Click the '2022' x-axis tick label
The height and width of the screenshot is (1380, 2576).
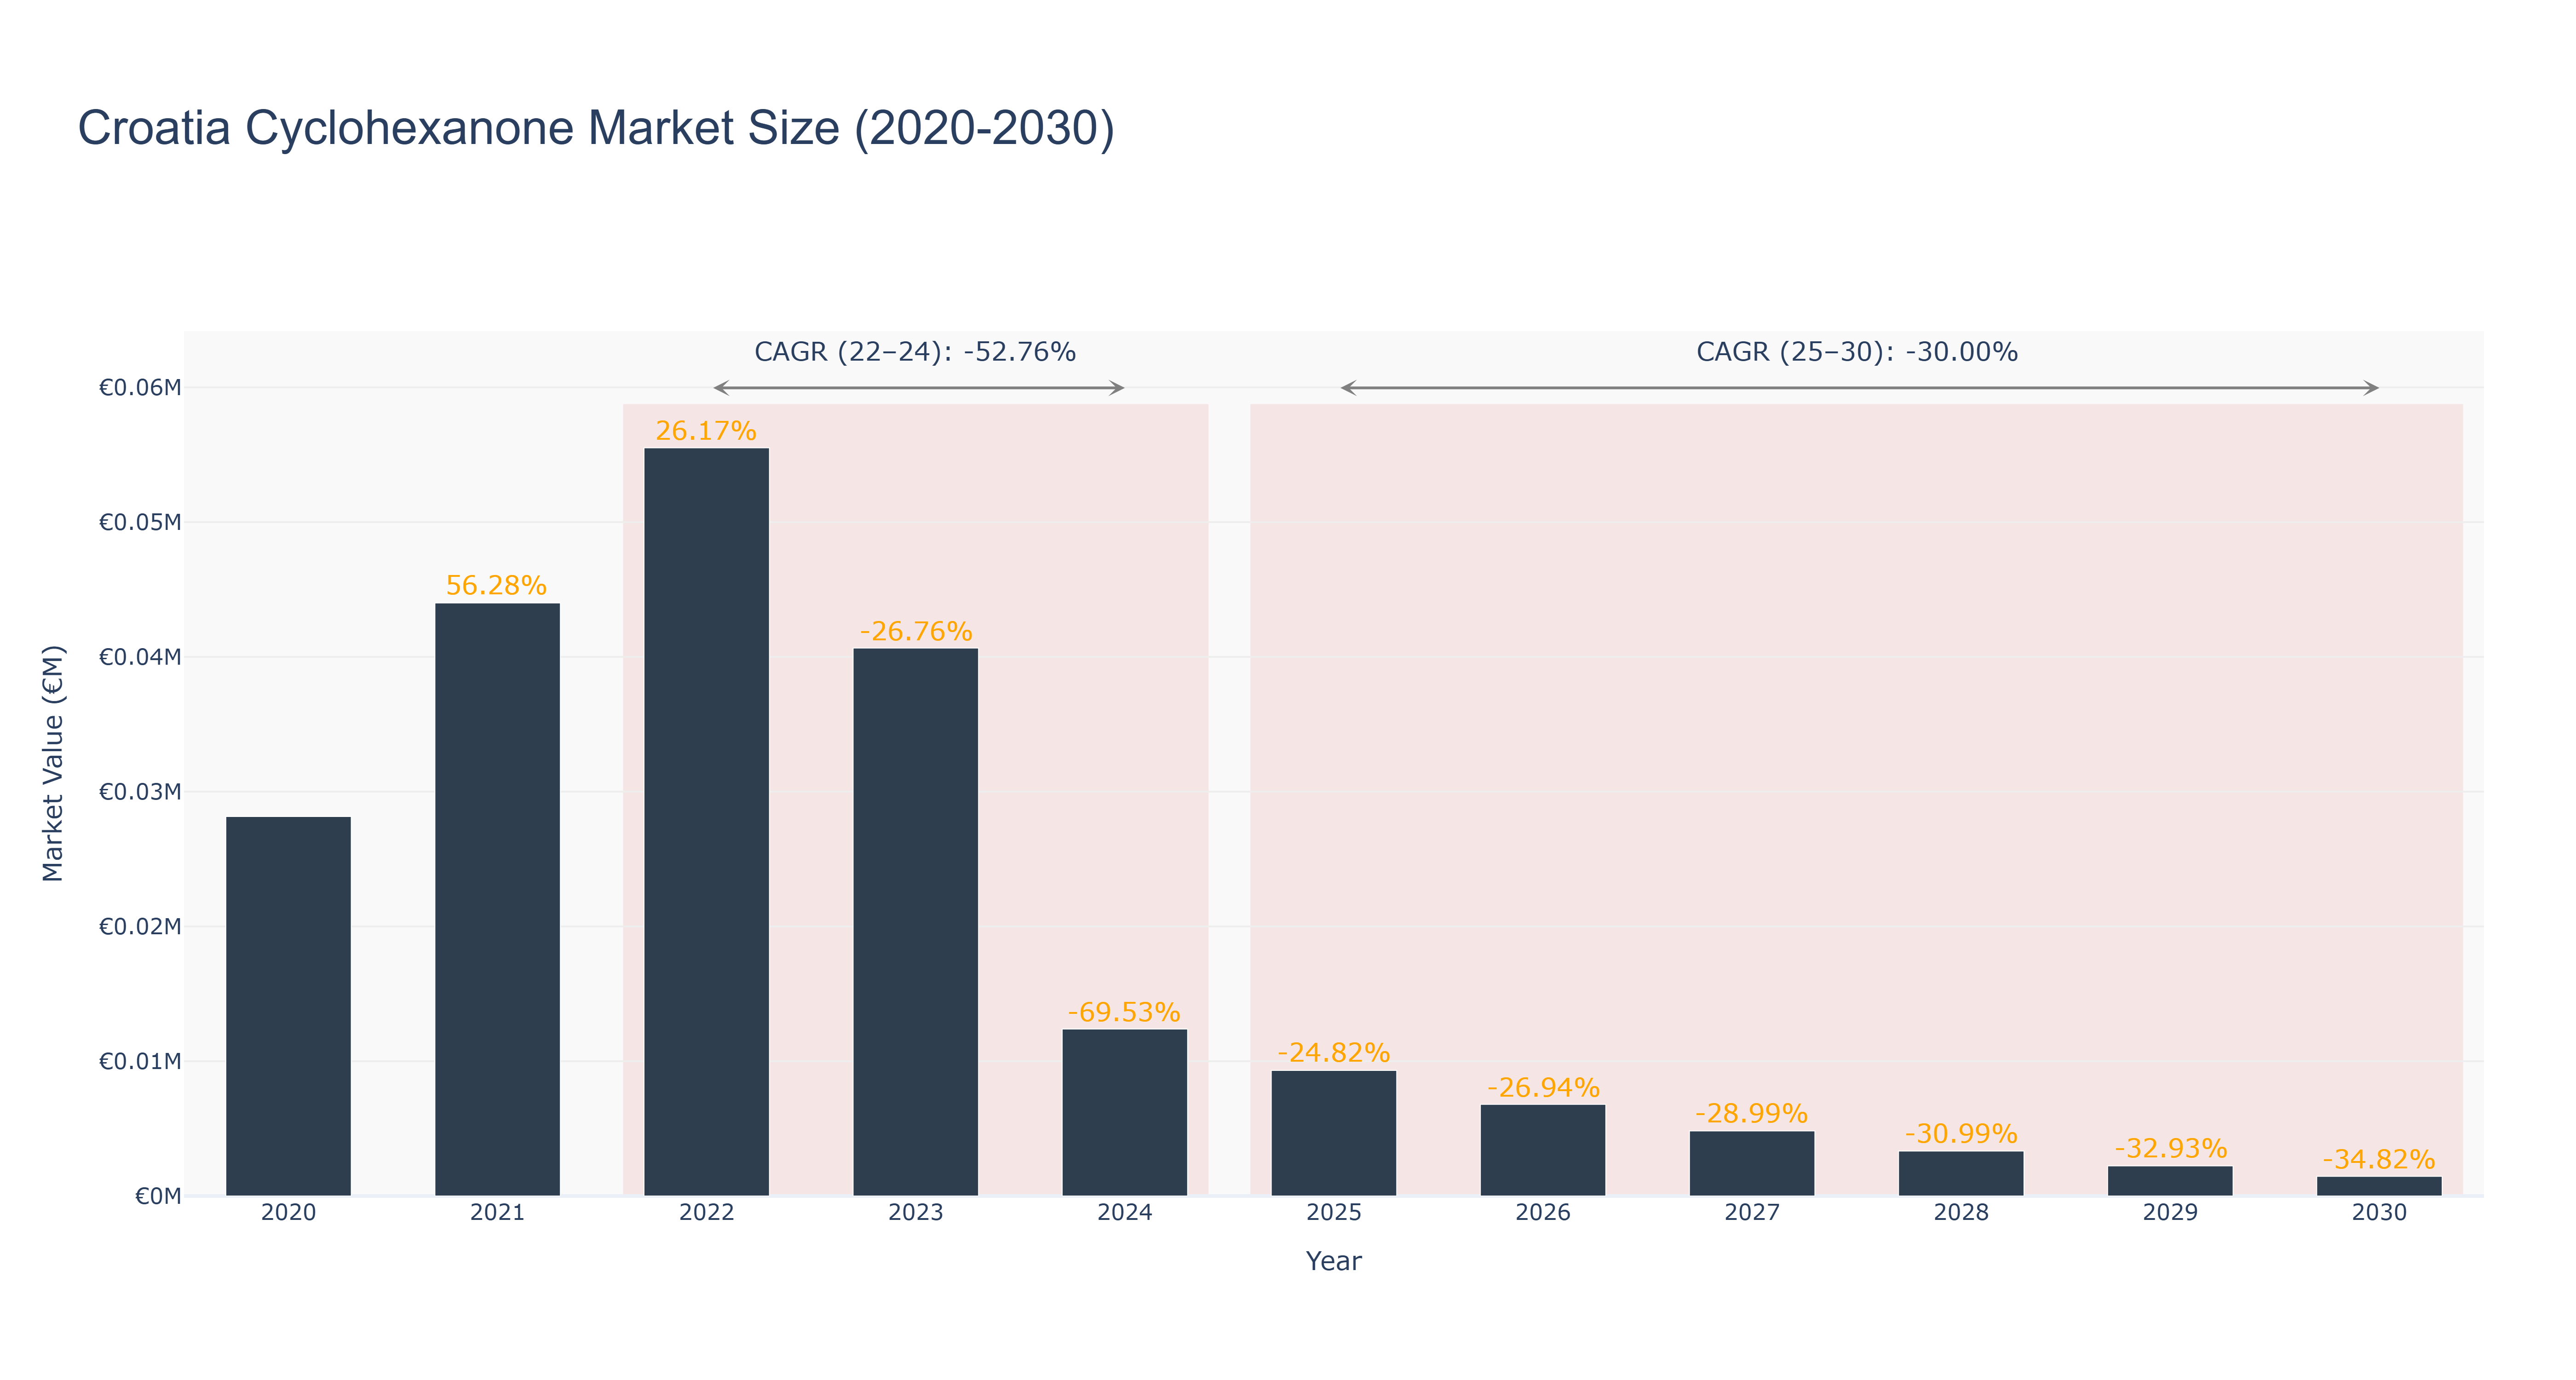(706, 1212)
